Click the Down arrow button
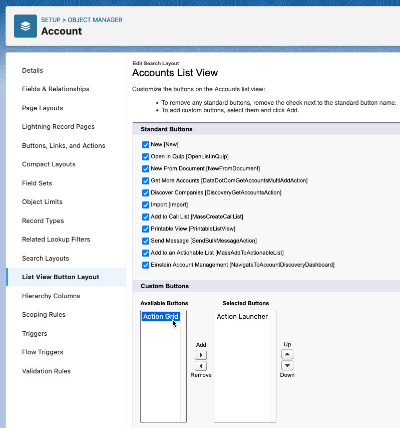The width and height of the screenshot is (400, 428). coord(287,365)
